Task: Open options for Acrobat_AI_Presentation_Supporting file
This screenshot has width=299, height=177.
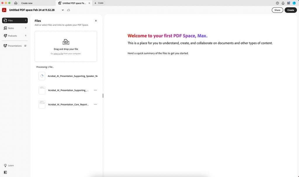Action: (x=95, y=90)
